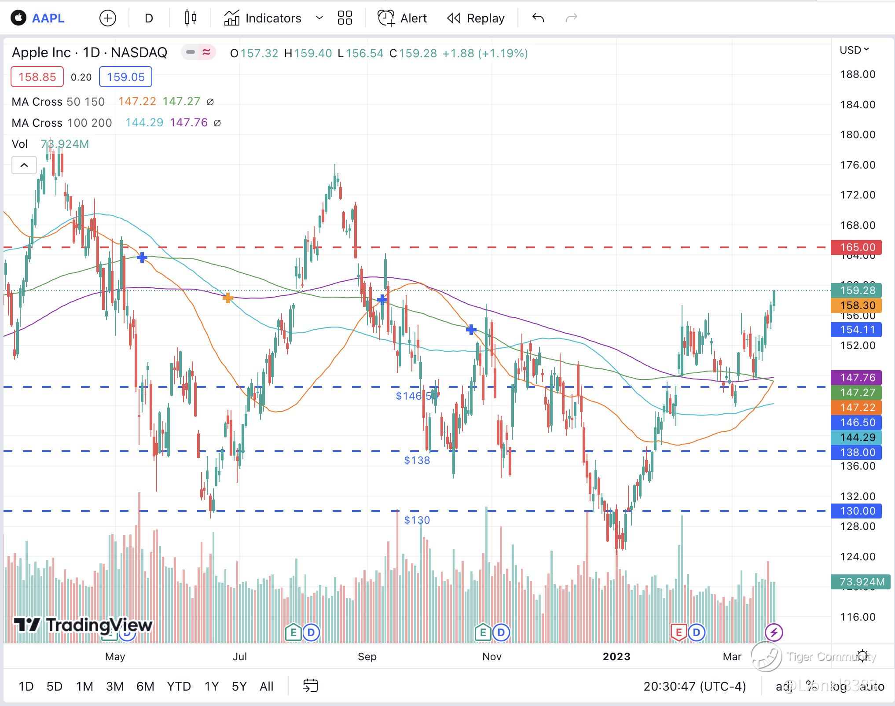Click the undo arrow
Screen dimensions: 895x706
point(538,18)
